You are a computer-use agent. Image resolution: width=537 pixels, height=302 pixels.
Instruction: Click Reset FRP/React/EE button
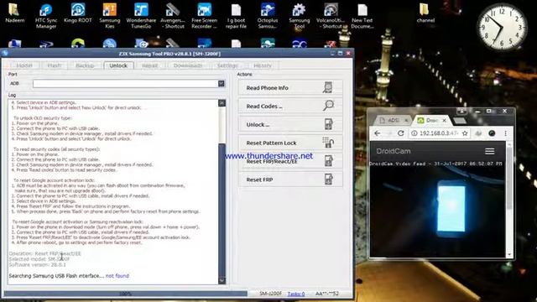coord(290,161)
